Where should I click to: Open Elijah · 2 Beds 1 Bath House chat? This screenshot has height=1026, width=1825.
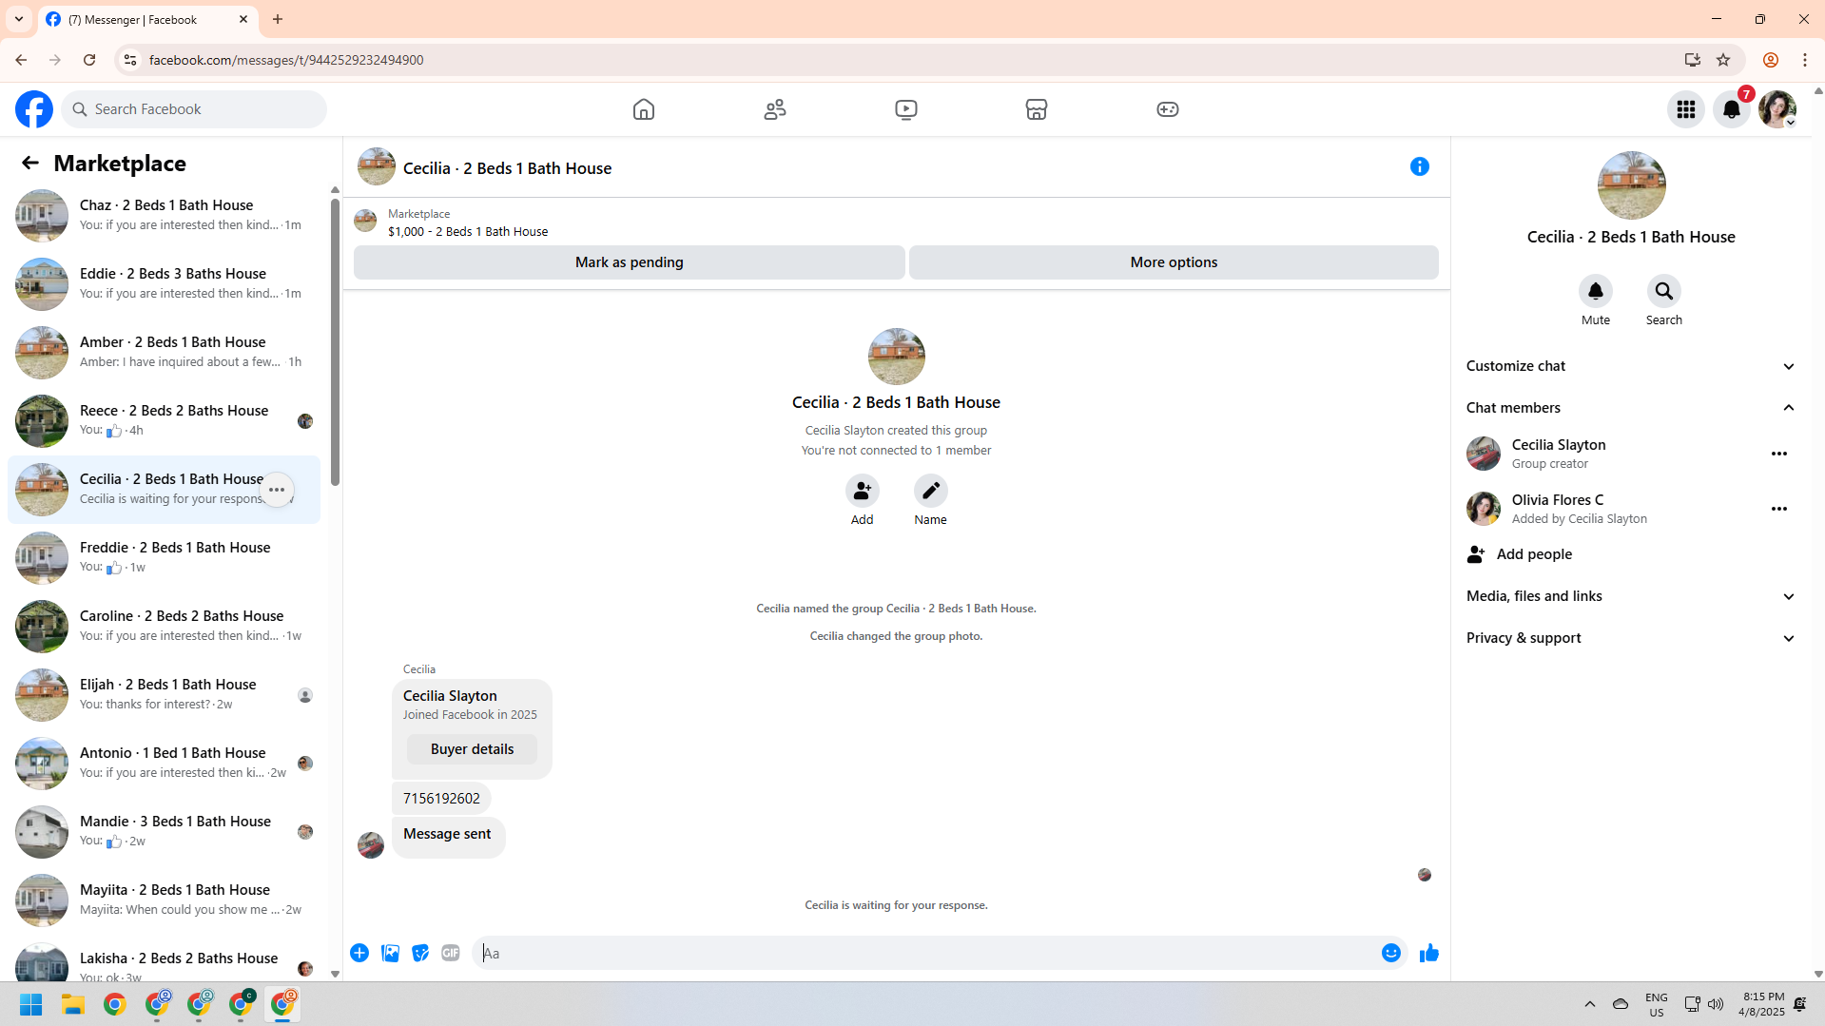[164, 695]
